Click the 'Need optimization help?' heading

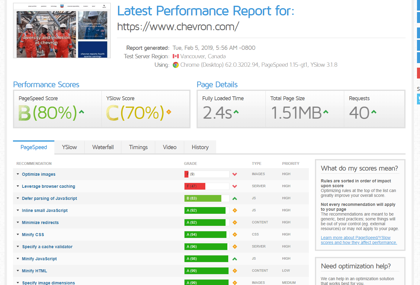tap(356, 266)
